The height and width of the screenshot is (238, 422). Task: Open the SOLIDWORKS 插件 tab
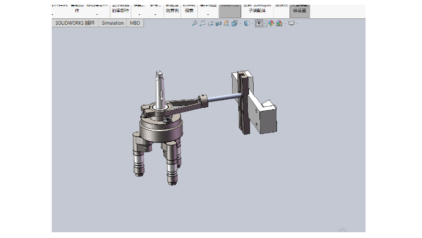point(75,23)
